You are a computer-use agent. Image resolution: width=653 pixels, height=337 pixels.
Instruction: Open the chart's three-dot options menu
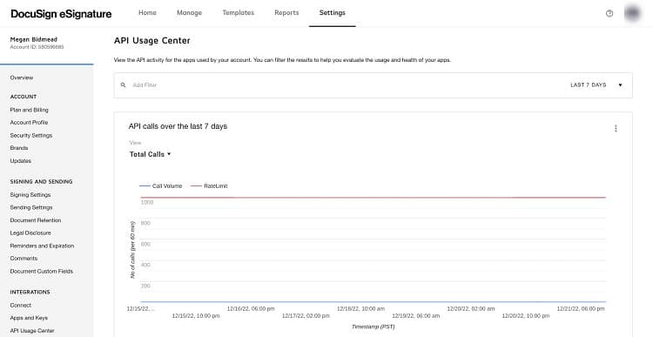(616, 129)
